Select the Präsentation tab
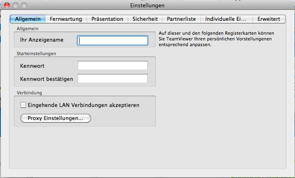This screenshot has height=178, width=295. (107, 19)
